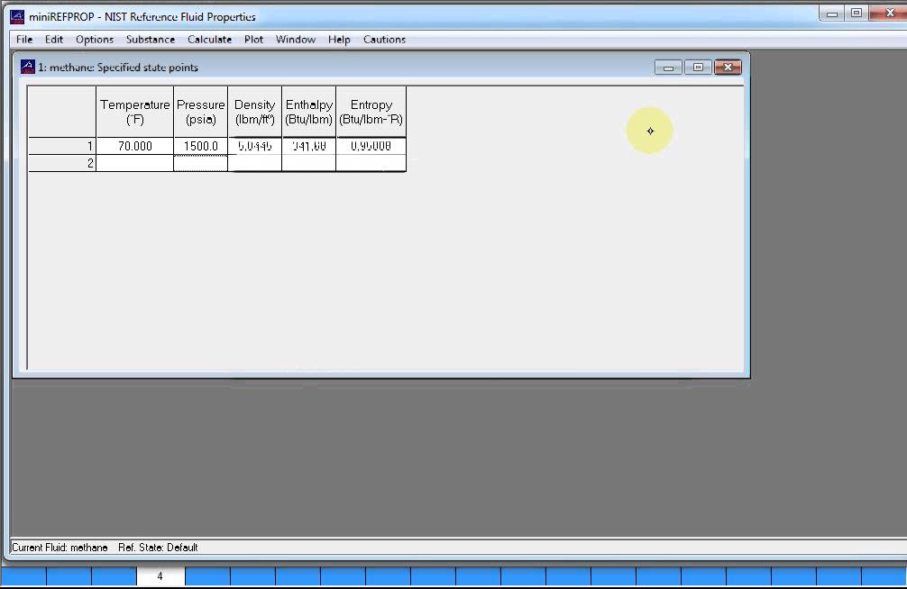The width and height of the screenshot is (907, 589).
Task: Minimize the methane state points window
Action: pos(668,68)
